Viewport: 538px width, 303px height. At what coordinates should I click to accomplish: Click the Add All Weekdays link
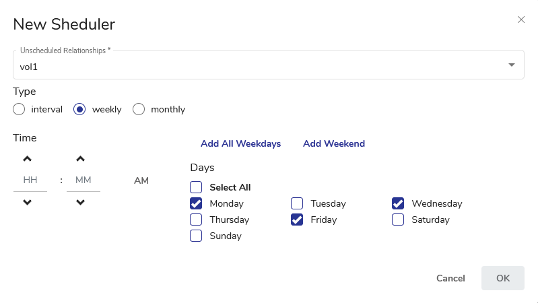pos(240,143)
